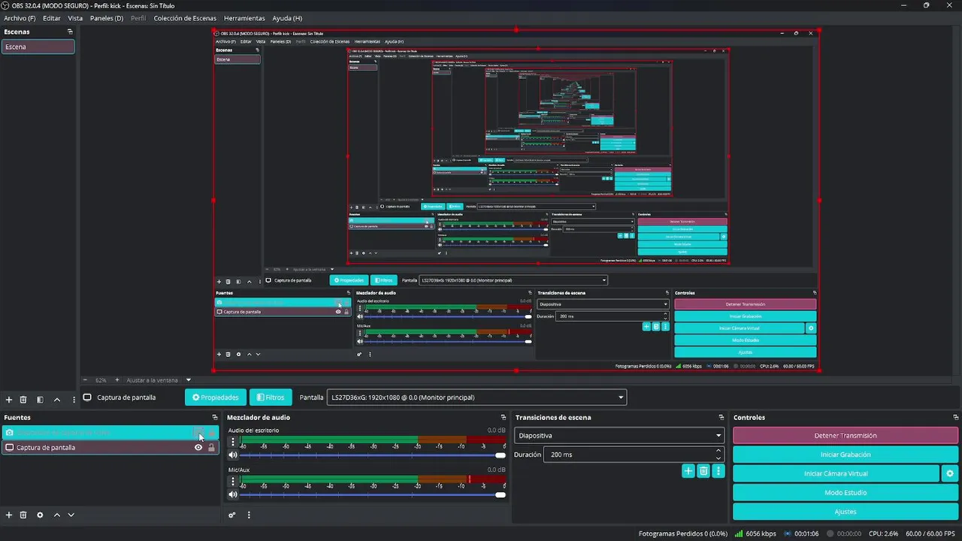Open Ajustar a la ventana scaling dropdown

tap(159, 380)
